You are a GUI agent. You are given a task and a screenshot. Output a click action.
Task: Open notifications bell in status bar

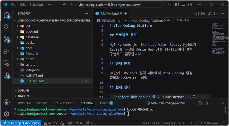coord(224,123)
